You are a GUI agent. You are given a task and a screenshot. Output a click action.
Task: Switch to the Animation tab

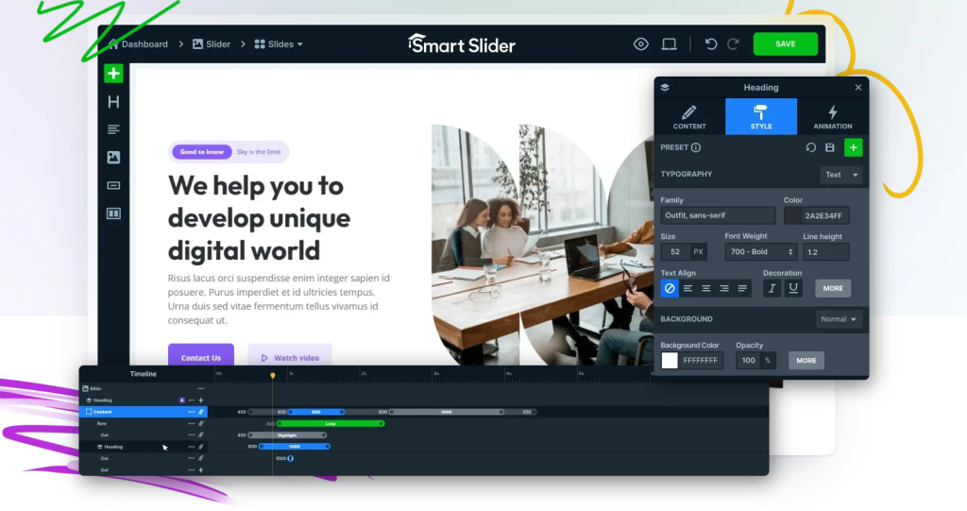tap(832, 117)
